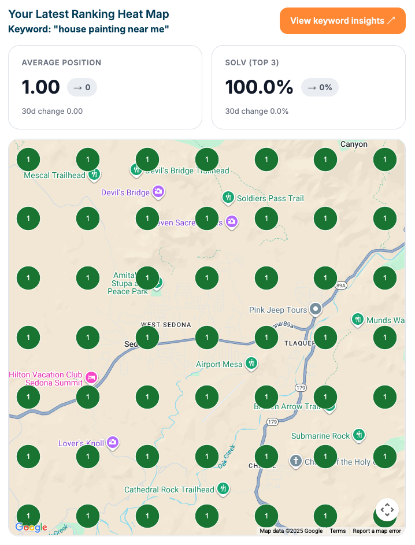Select the Soldiers Pass Trail hiking marker
Viewport: 415px width, 545px height.
coord(229,198)
